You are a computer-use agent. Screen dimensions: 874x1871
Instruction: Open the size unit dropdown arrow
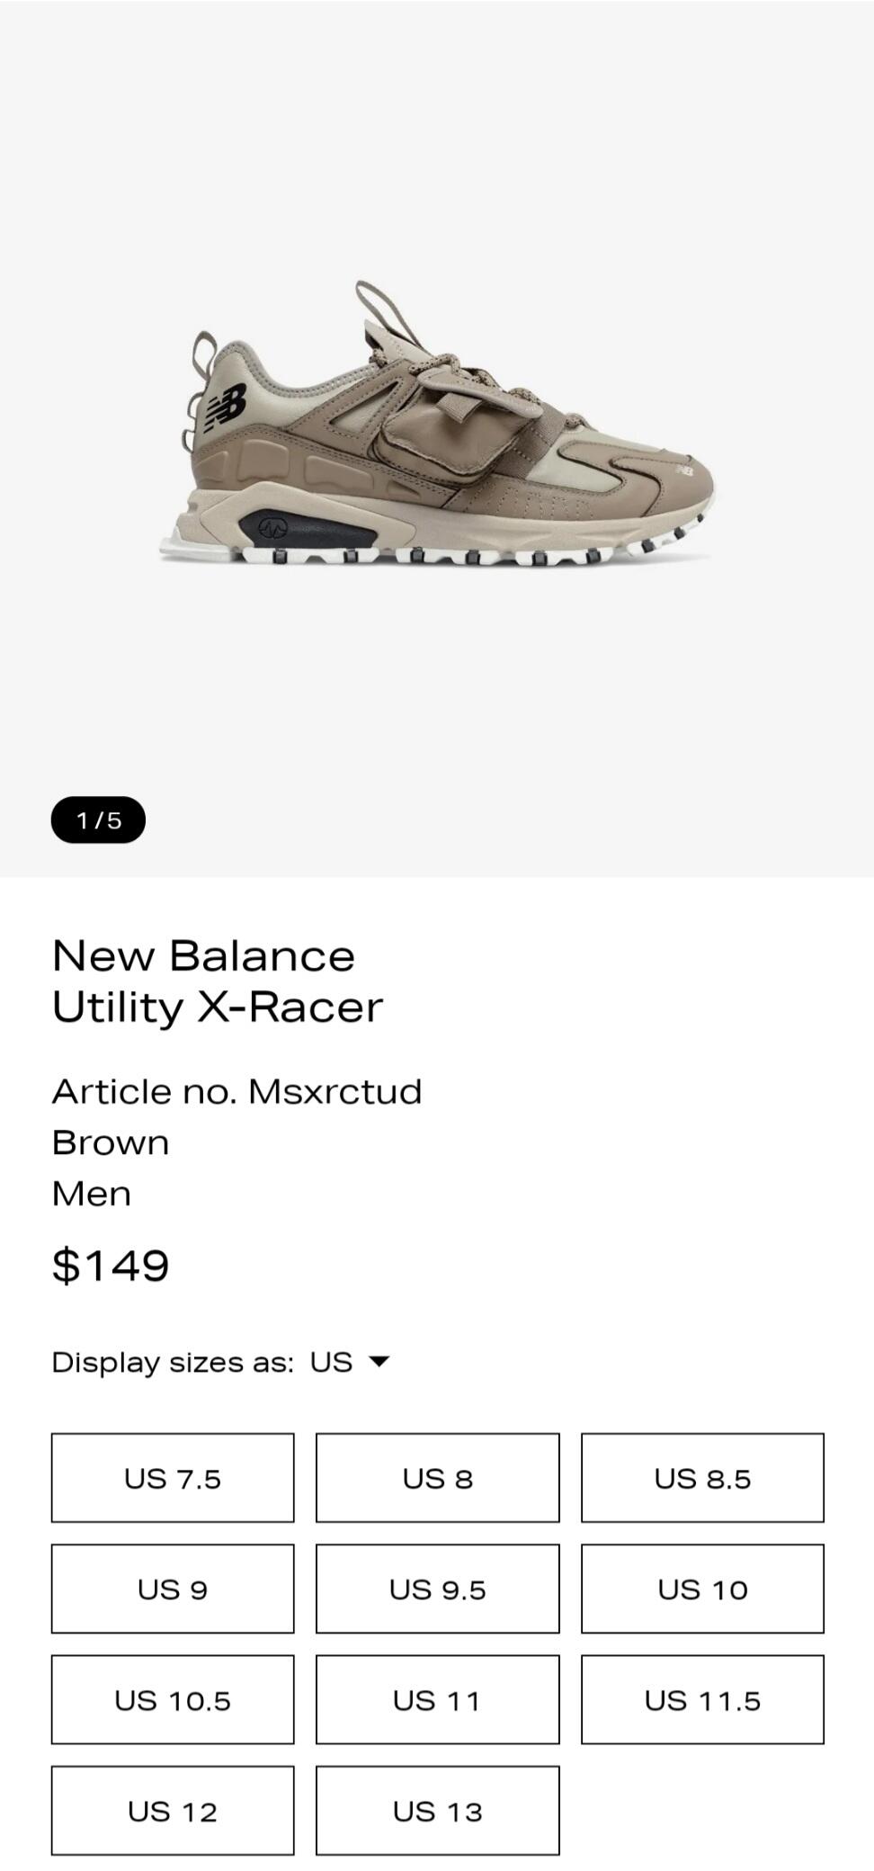379,1362
